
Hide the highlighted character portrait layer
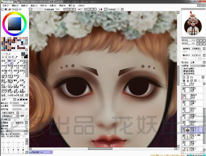184,129
